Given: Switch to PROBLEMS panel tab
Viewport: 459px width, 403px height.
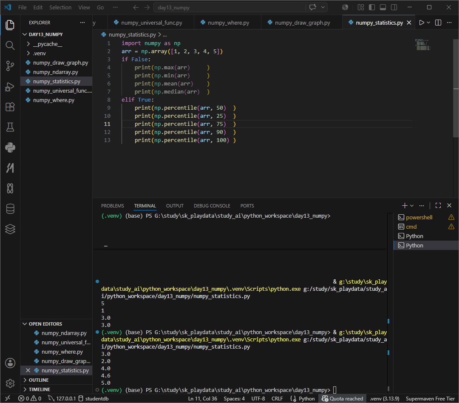Looking at the screenshot, I should [113, 206].
